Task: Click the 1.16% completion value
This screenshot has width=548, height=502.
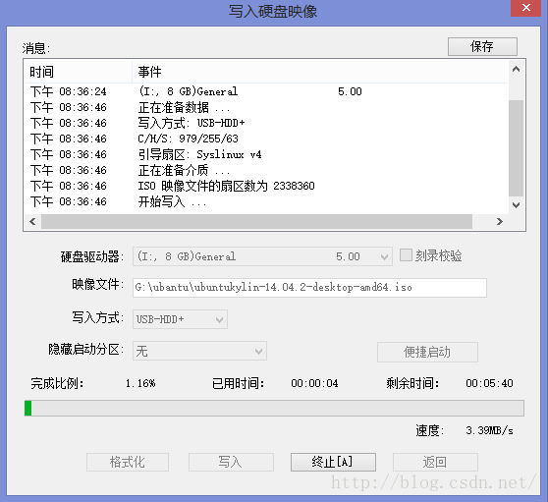Action: tap(140, 383)
